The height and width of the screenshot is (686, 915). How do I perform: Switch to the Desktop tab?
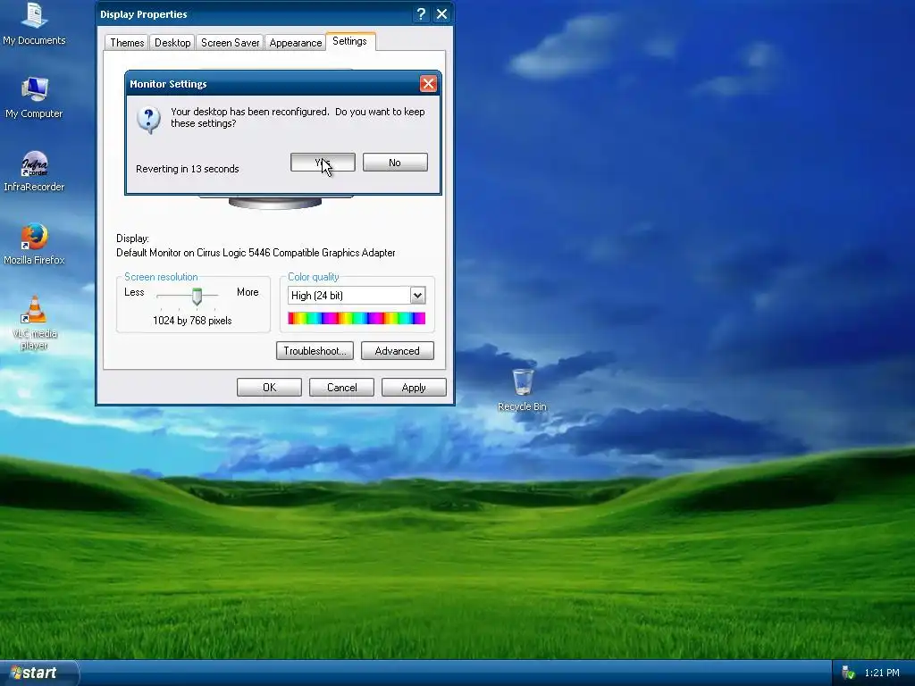172,43
